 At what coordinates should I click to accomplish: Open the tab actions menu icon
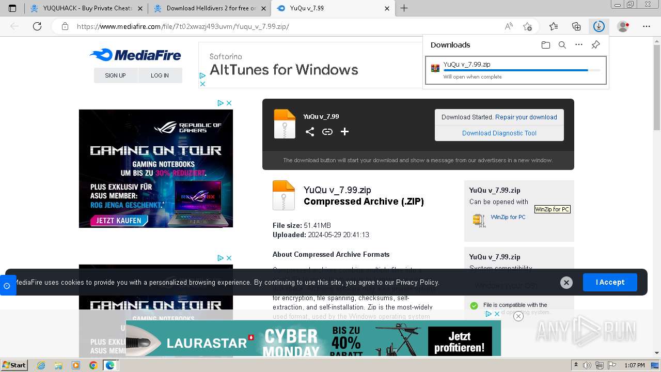point(12,8)
